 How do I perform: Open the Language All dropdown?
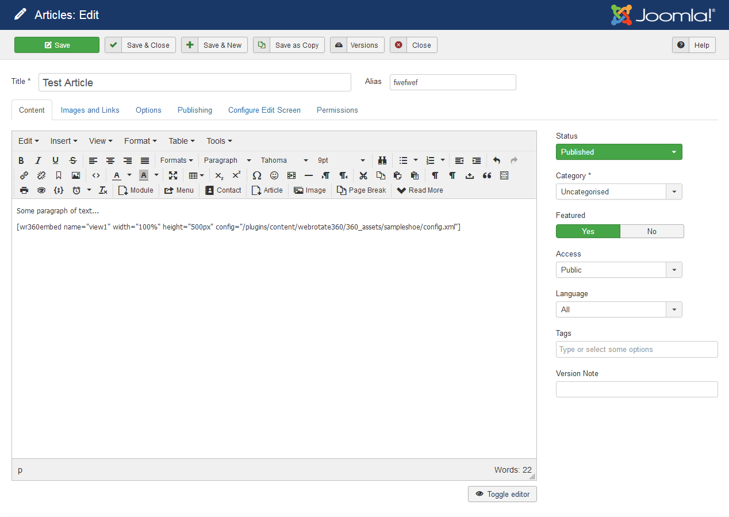click(x=619, y=309)
